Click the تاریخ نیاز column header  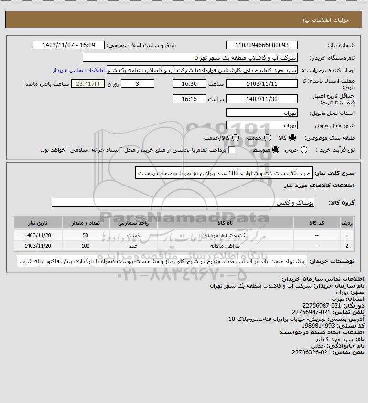(38, 223)
